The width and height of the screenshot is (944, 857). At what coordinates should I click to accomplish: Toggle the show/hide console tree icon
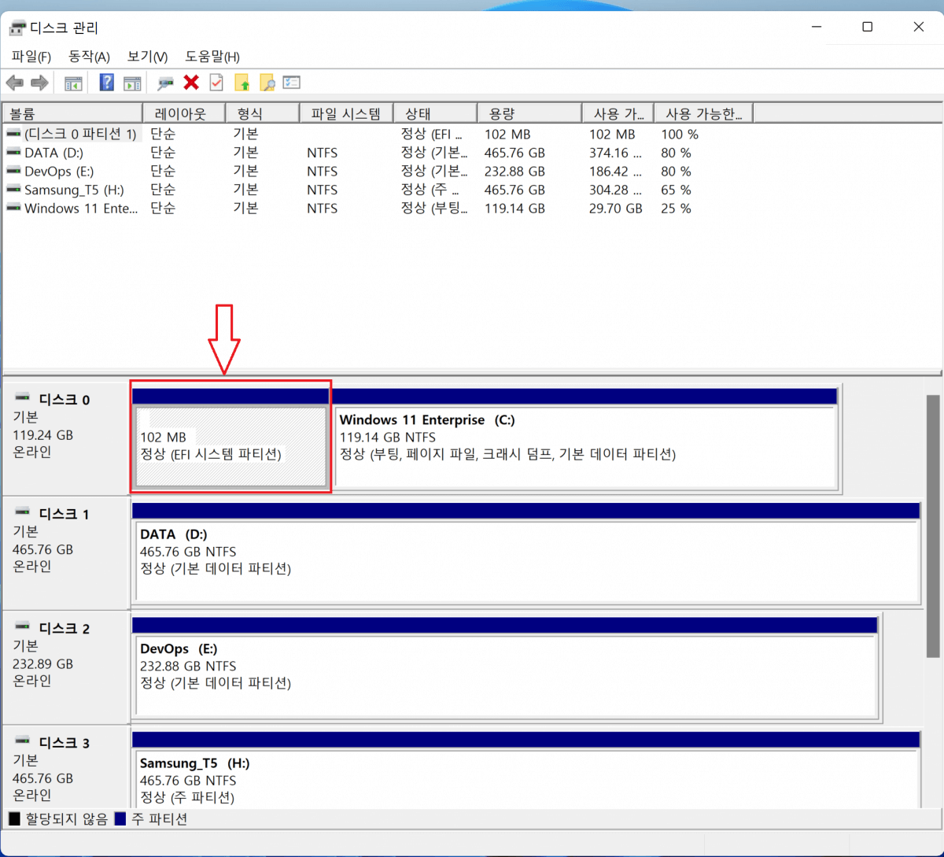[73, 83]
